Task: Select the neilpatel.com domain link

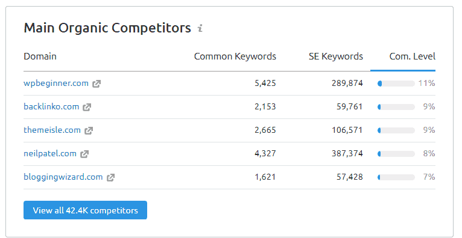Action: pyautogui.click(x=50, y=153)
